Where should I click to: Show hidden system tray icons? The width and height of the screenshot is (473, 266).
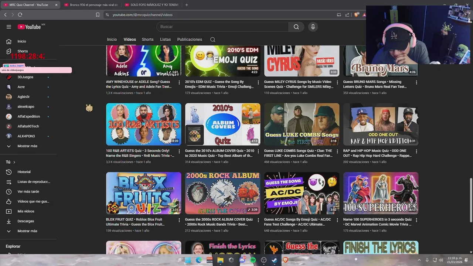419,260
